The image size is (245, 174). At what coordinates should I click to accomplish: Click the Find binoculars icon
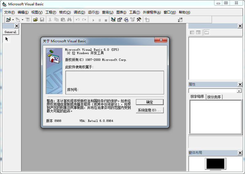click(69, 20)
